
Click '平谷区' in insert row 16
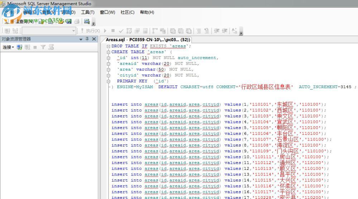coord(288,192)
